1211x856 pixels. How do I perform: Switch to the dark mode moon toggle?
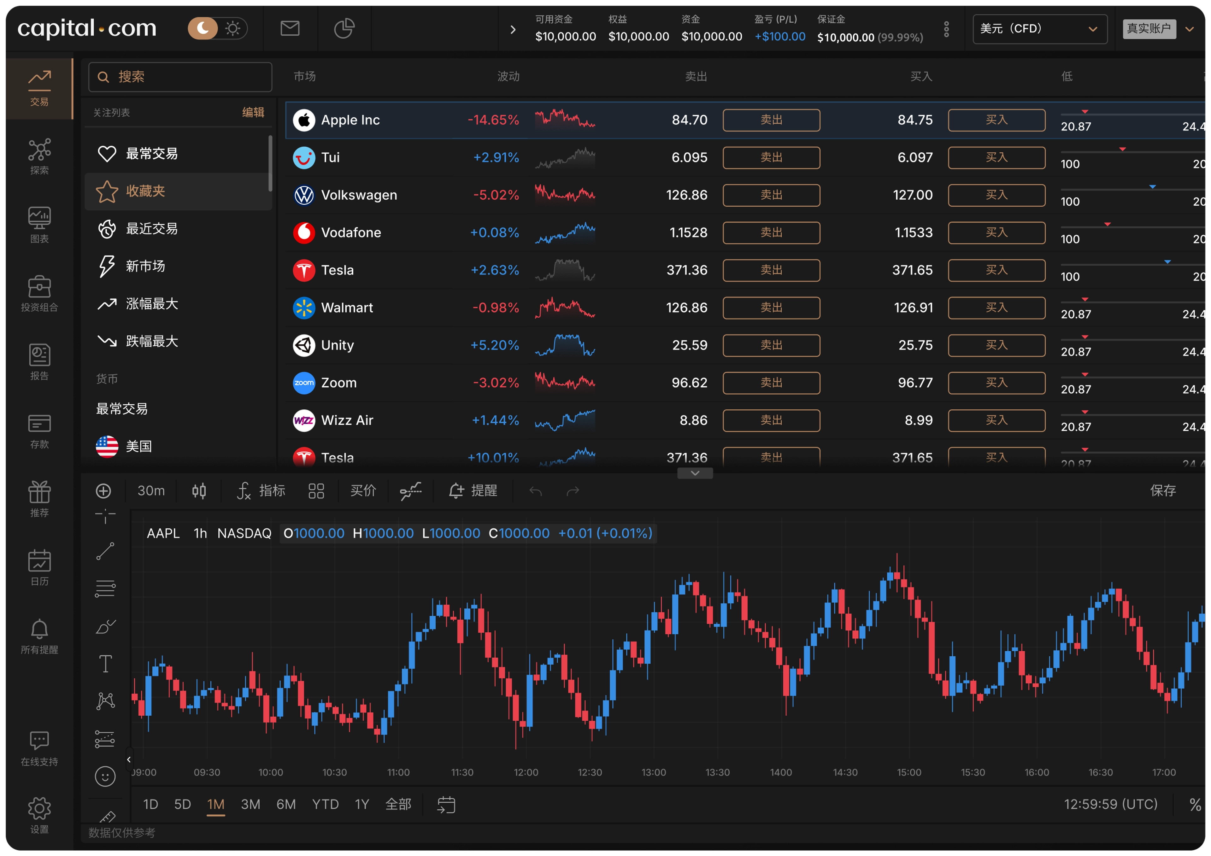[203, 28]
